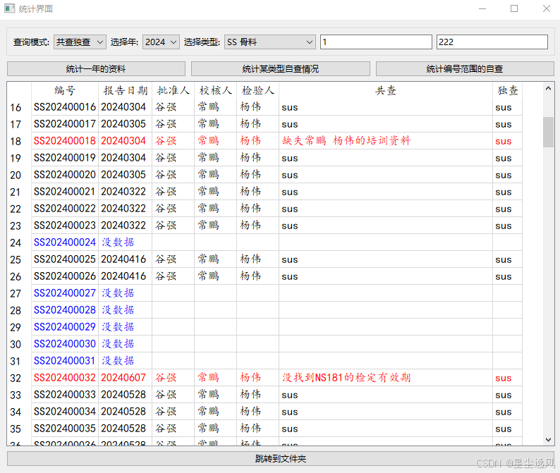
Task: Click blue cell SS202400031
Action: coord(65,361)
